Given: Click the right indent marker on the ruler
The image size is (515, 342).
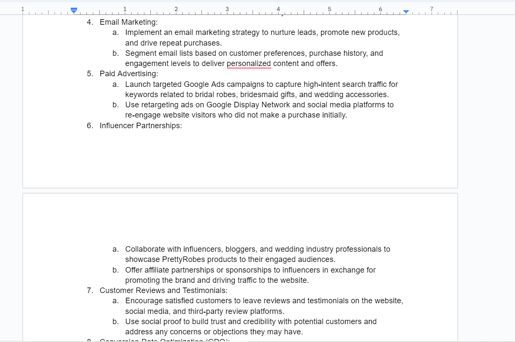Looking at the screenshot, I should click(x=406, y=12).
